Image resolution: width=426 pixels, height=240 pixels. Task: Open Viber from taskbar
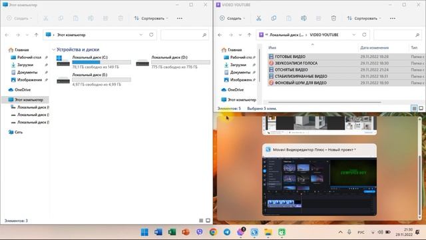(x=200, y=232)
